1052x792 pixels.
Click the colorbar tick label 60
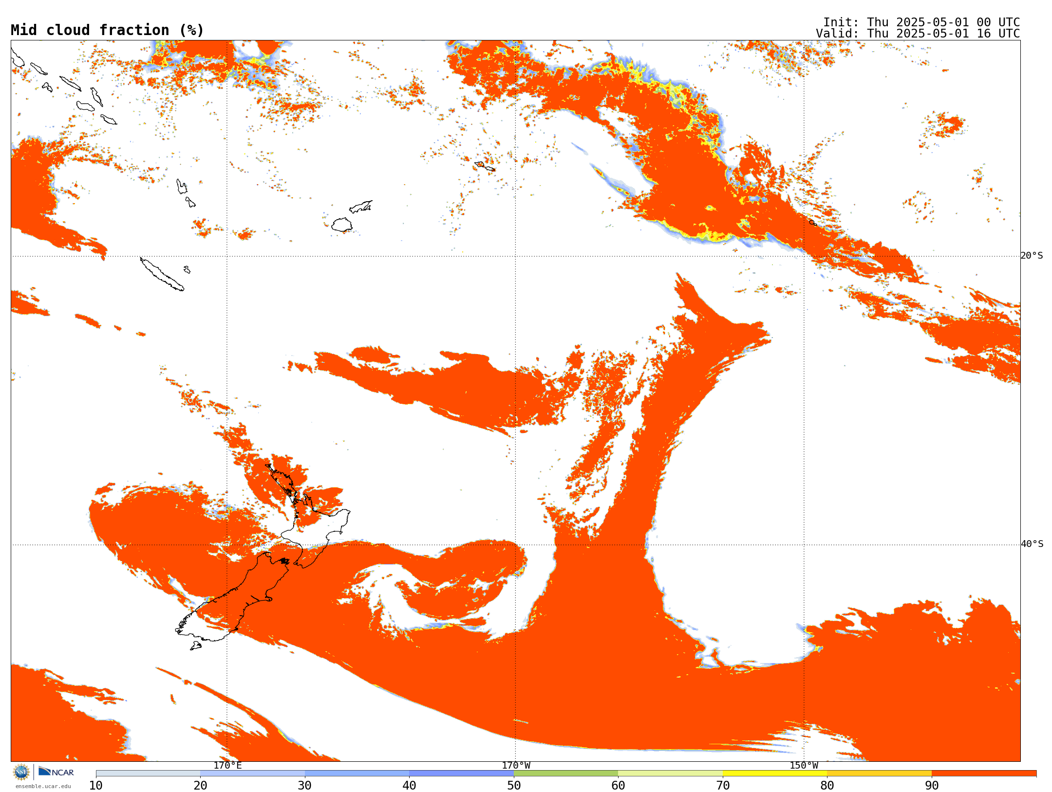[619, 786]
